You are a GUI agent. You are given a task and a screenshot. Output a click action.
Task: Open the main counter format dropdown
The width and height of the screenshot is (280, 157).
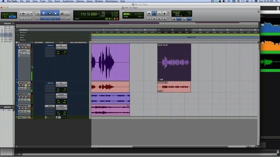tap(98, 14)
